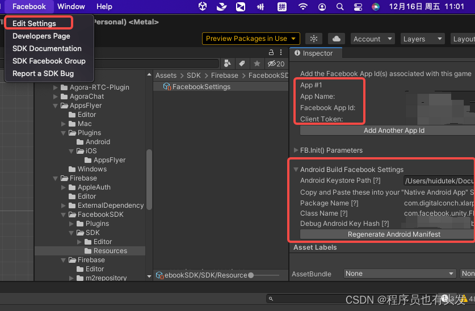Click the Wi-Fi status icon
Image resolution: width=475 pixels, height=311 pixels.
302,6
